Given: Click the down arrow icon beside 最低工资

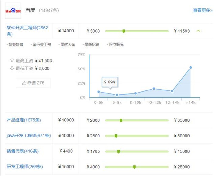Looking at the screenshot, I should tap(12, 68).
